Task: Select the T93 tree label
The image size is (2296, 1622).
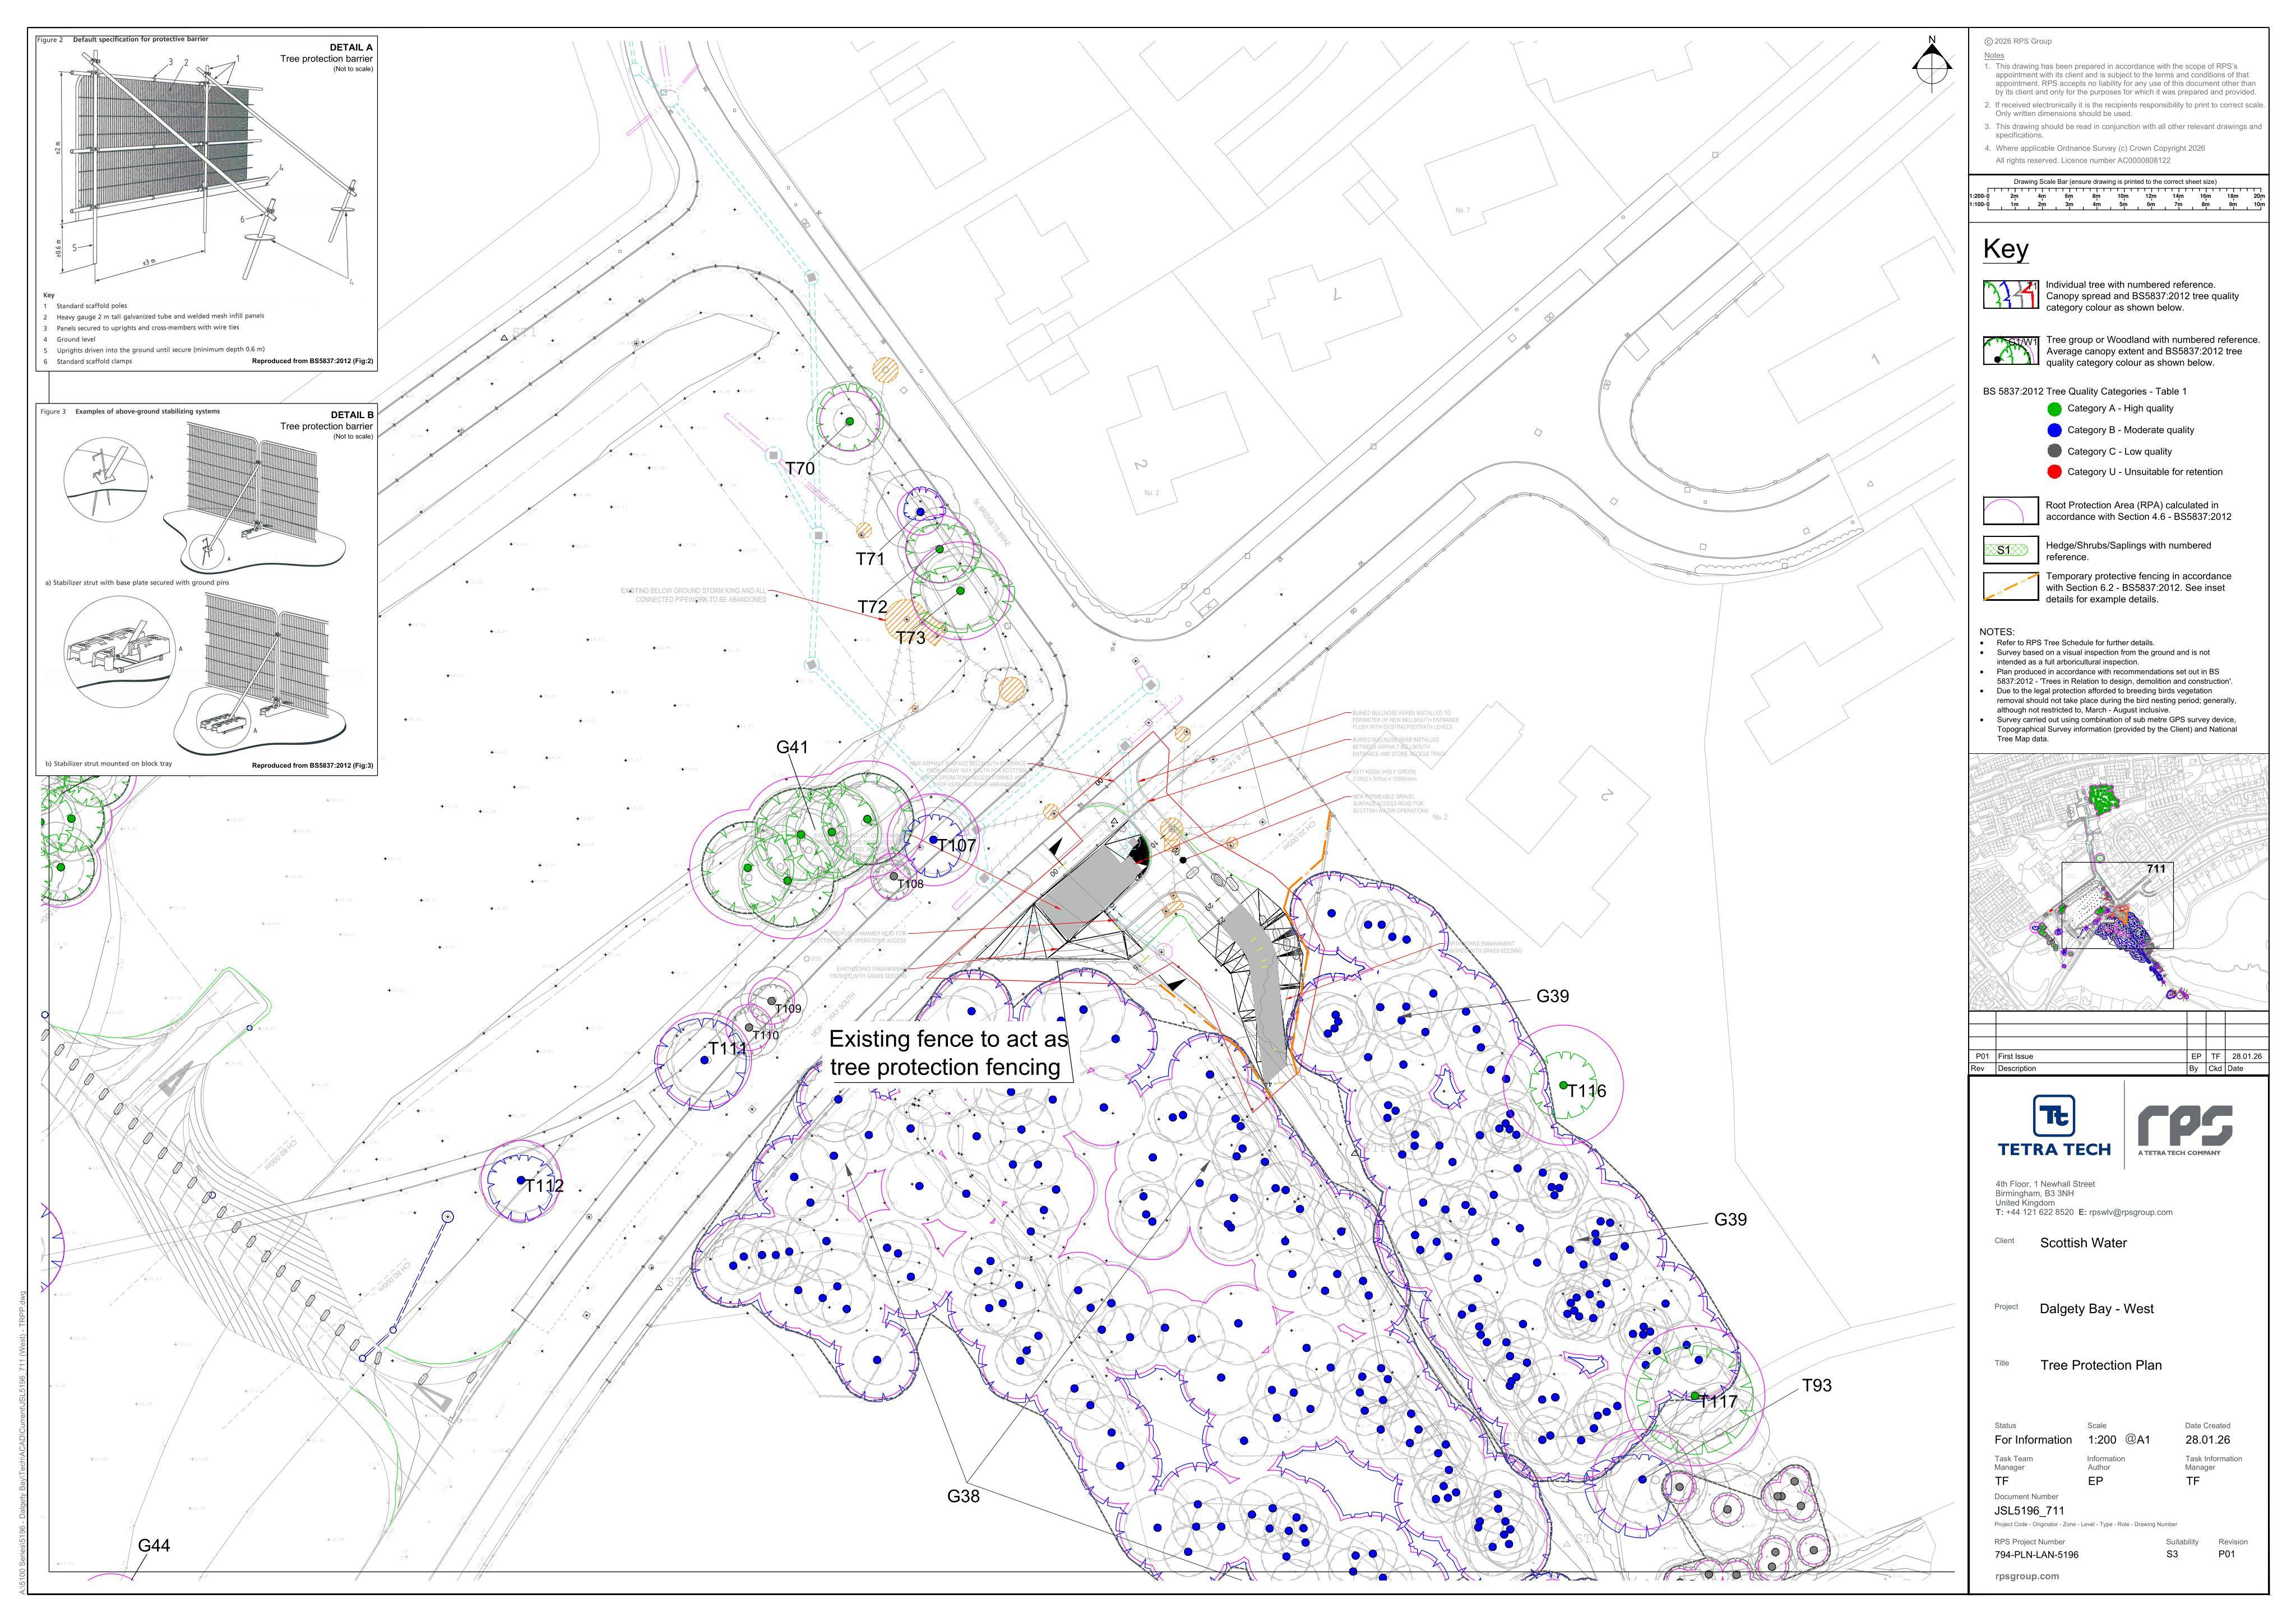Action: pyautogui.click(x=1817, y=1385)
